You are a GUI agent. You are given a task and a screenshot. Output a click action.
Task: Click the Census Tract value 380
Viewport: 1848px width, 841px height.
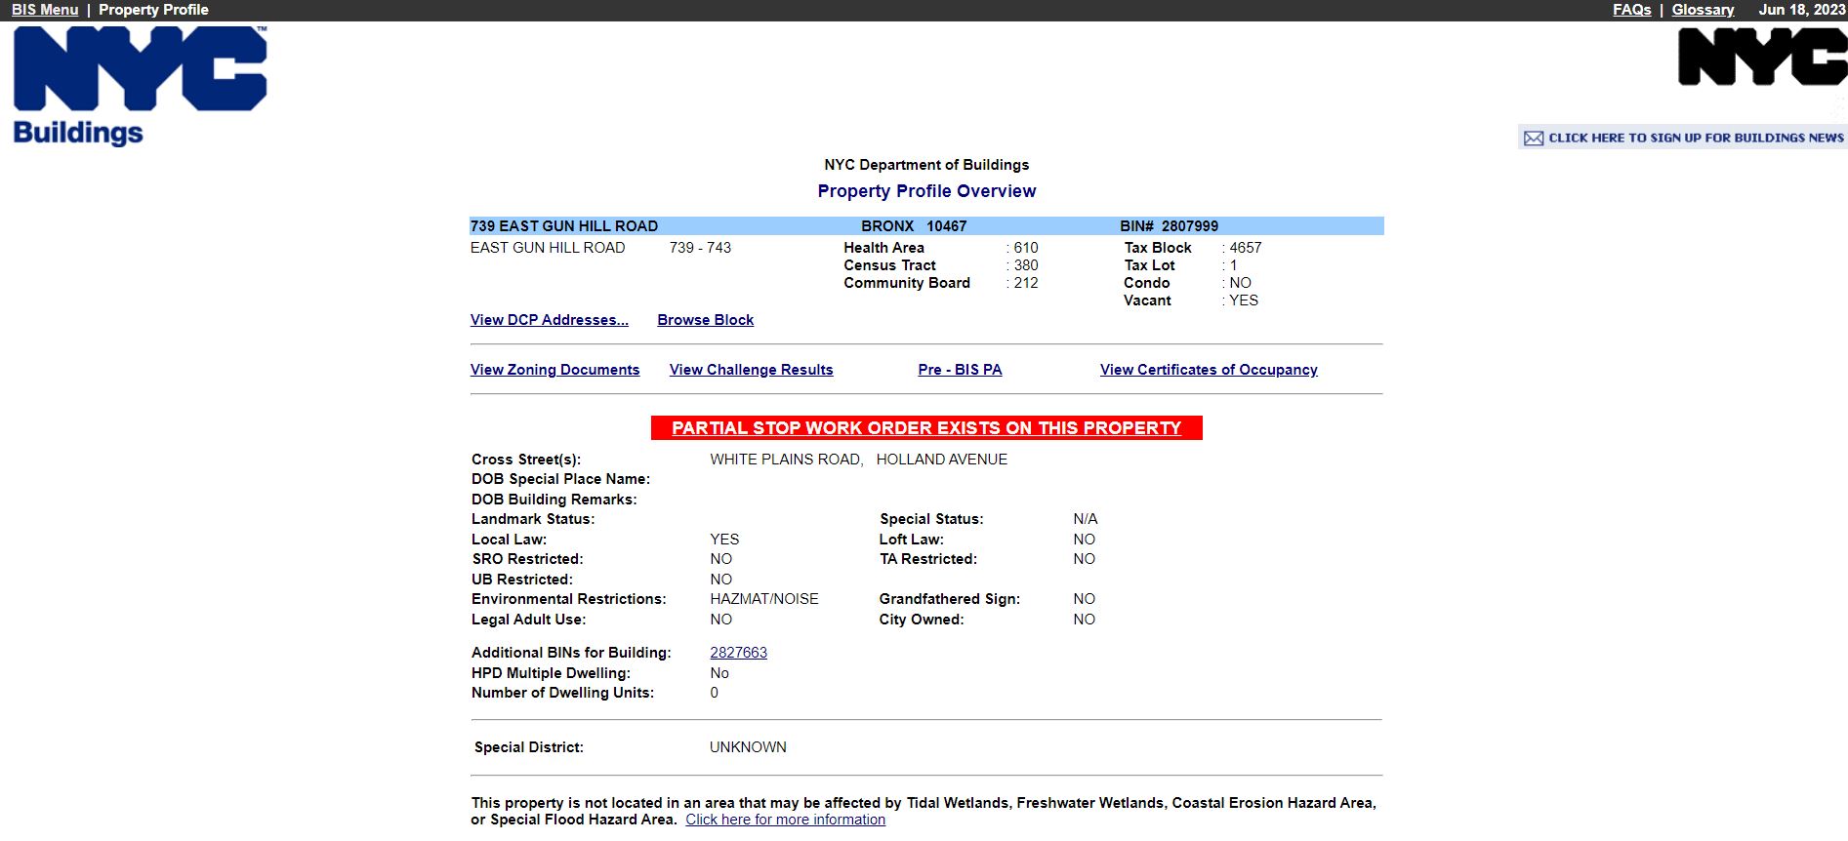[1025, 265]
